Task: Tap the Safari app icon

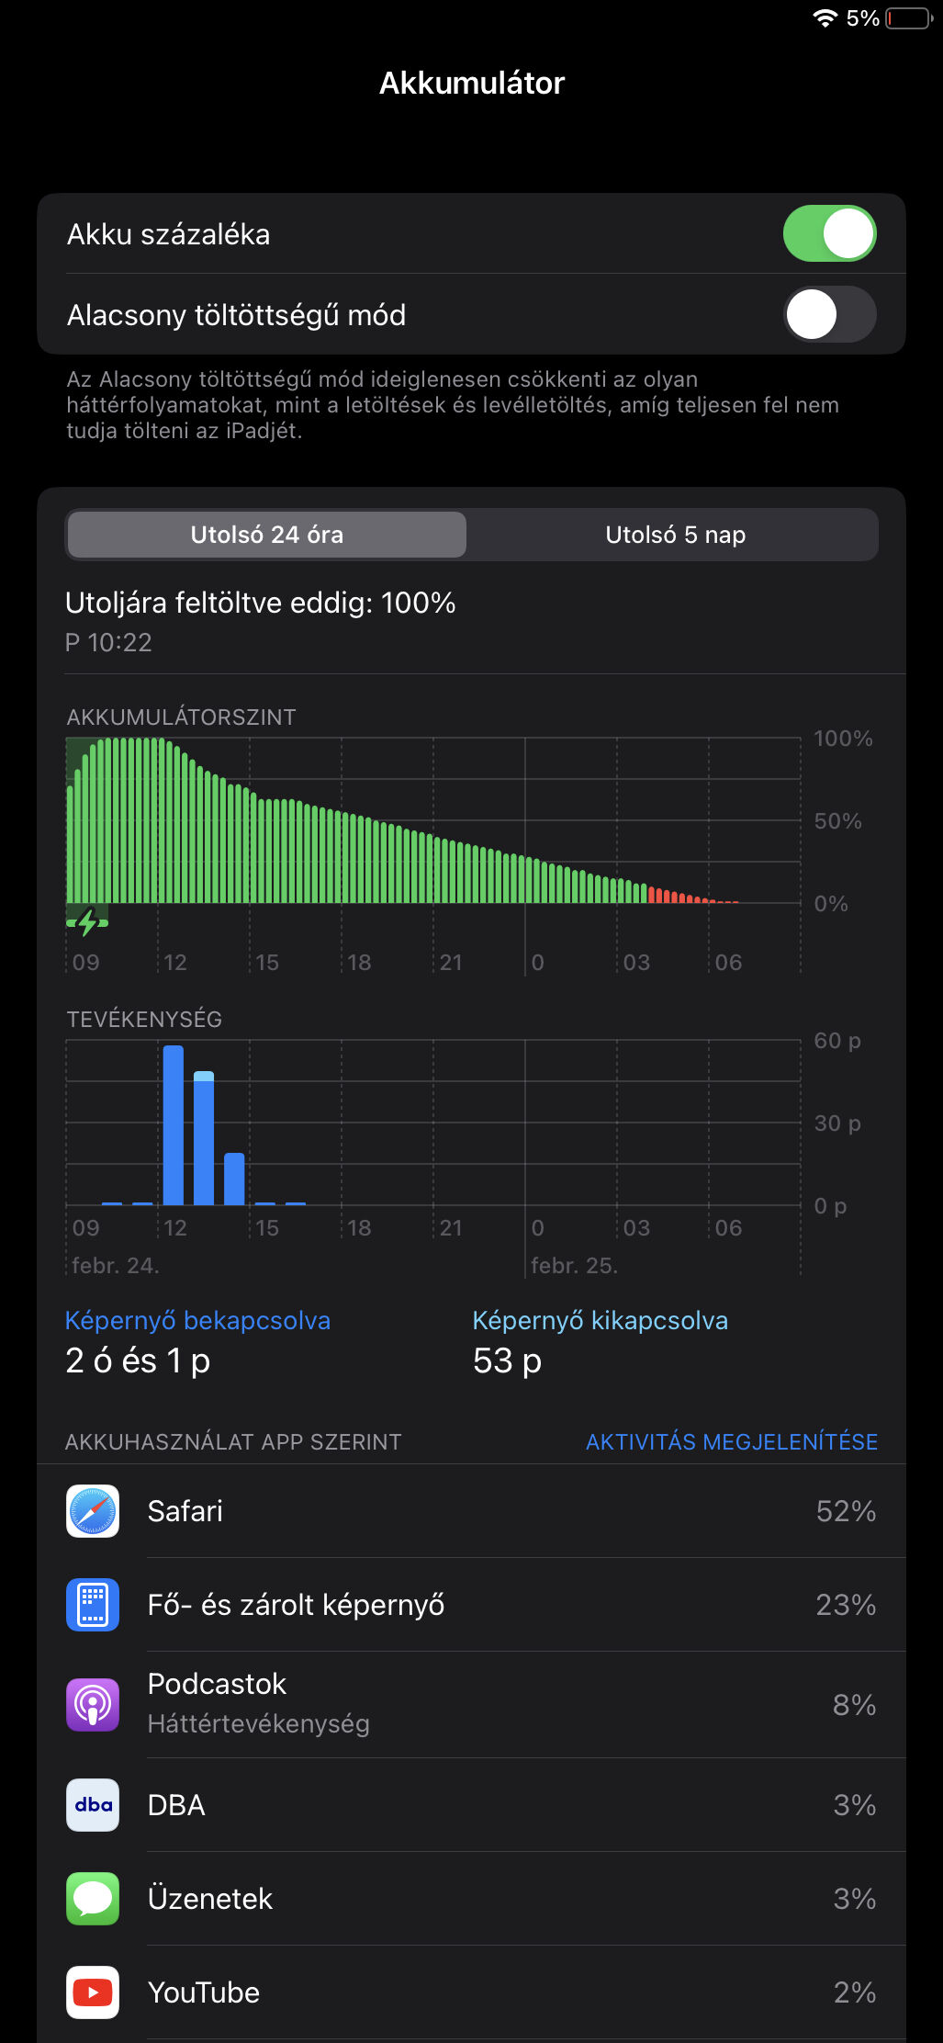Action: pos(93,1511)
